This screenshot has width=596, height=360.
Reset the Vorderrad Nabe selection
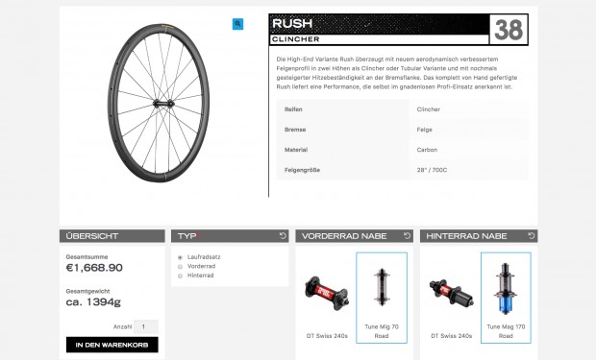407,236
